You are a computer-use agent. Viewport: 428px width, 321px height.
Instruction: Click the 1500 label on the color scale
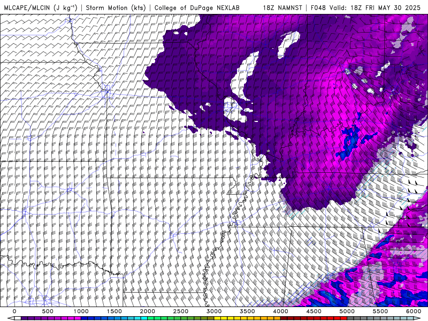114,311
